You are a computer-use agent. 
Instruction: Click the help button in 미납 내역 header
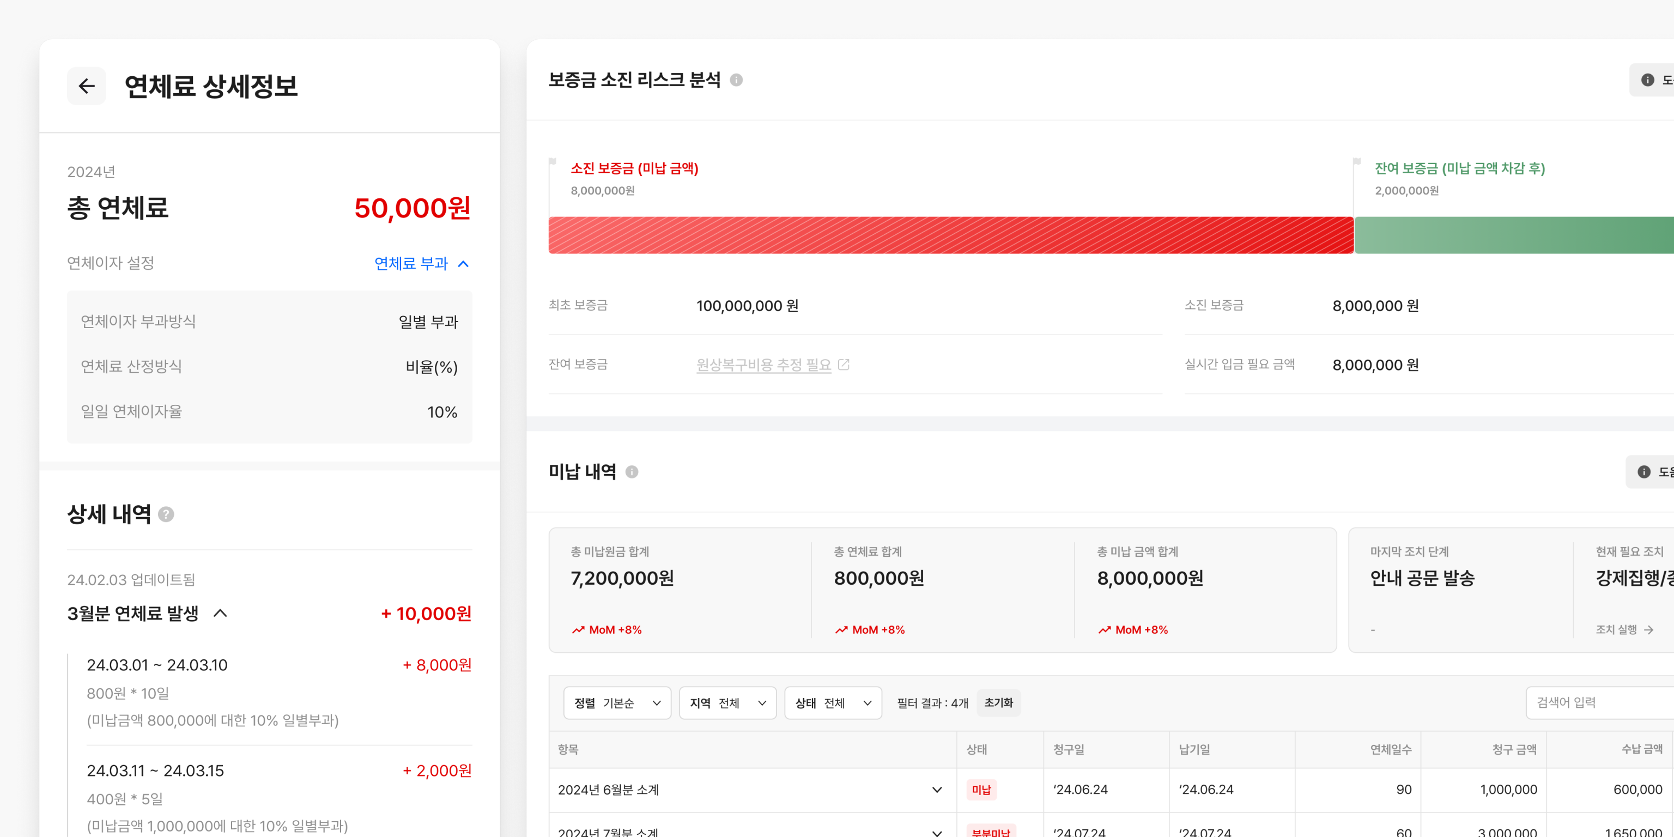tap(1649, 472)
